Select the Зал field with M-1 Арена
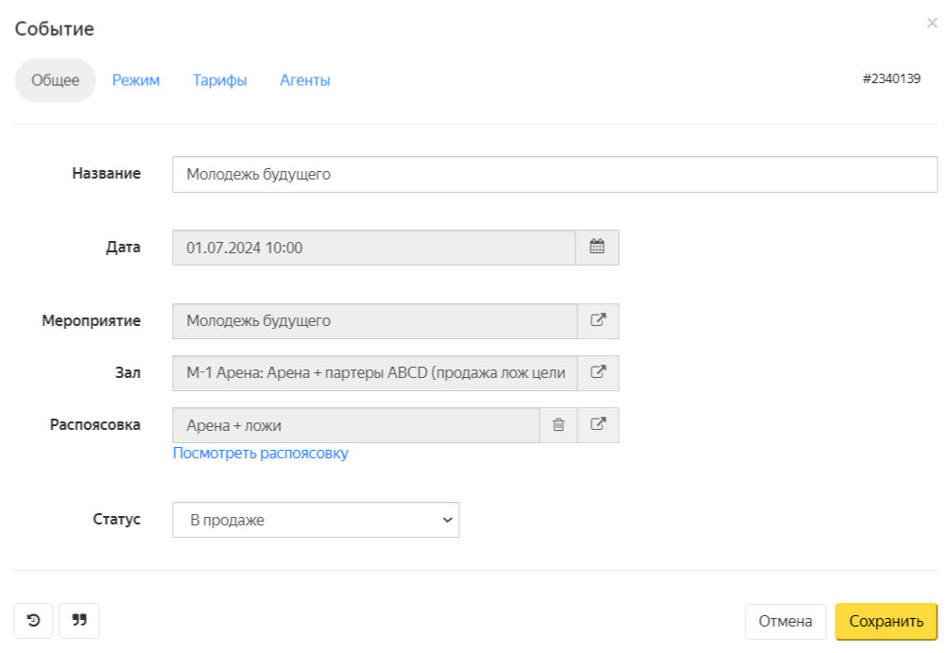Screen dimensions: 949x653 coord(373,372)
